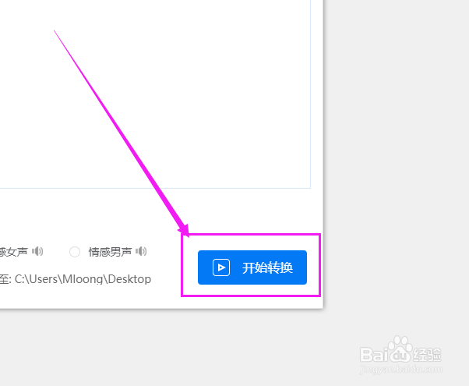Click the play triangle icon inside 开始转换
This screenshot has width=469, height=386.
[221, 267]
